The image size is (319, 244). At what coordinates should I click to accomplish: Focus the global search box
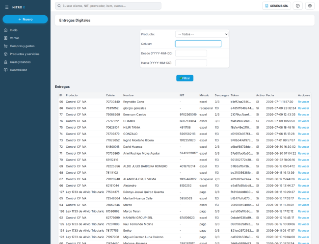[108, 6]
